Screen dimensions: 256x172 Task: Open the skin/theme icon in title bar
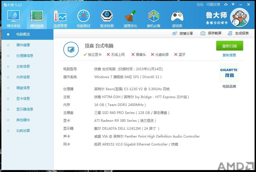pos(226,5)
